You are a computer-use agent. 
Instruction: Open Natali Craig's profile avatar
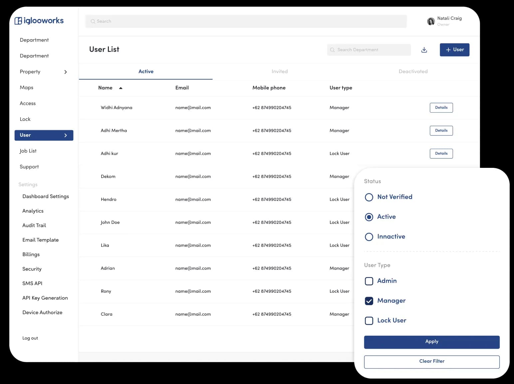click(x=431, y=21)
